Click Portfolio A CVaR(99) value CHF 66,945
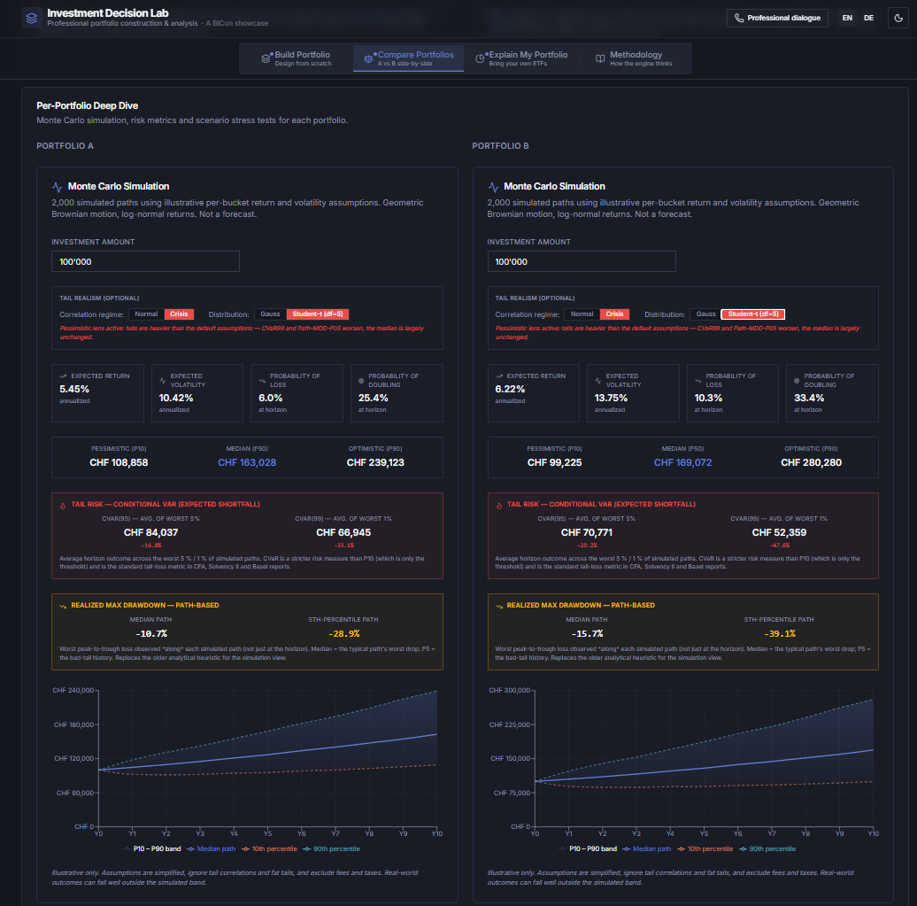 (x=343, y=532)
